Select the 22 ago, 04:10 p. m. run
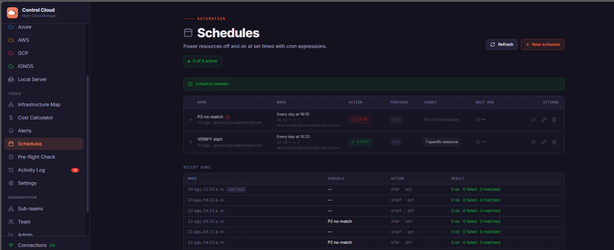The image size is (614, 250). click(374, 221)
